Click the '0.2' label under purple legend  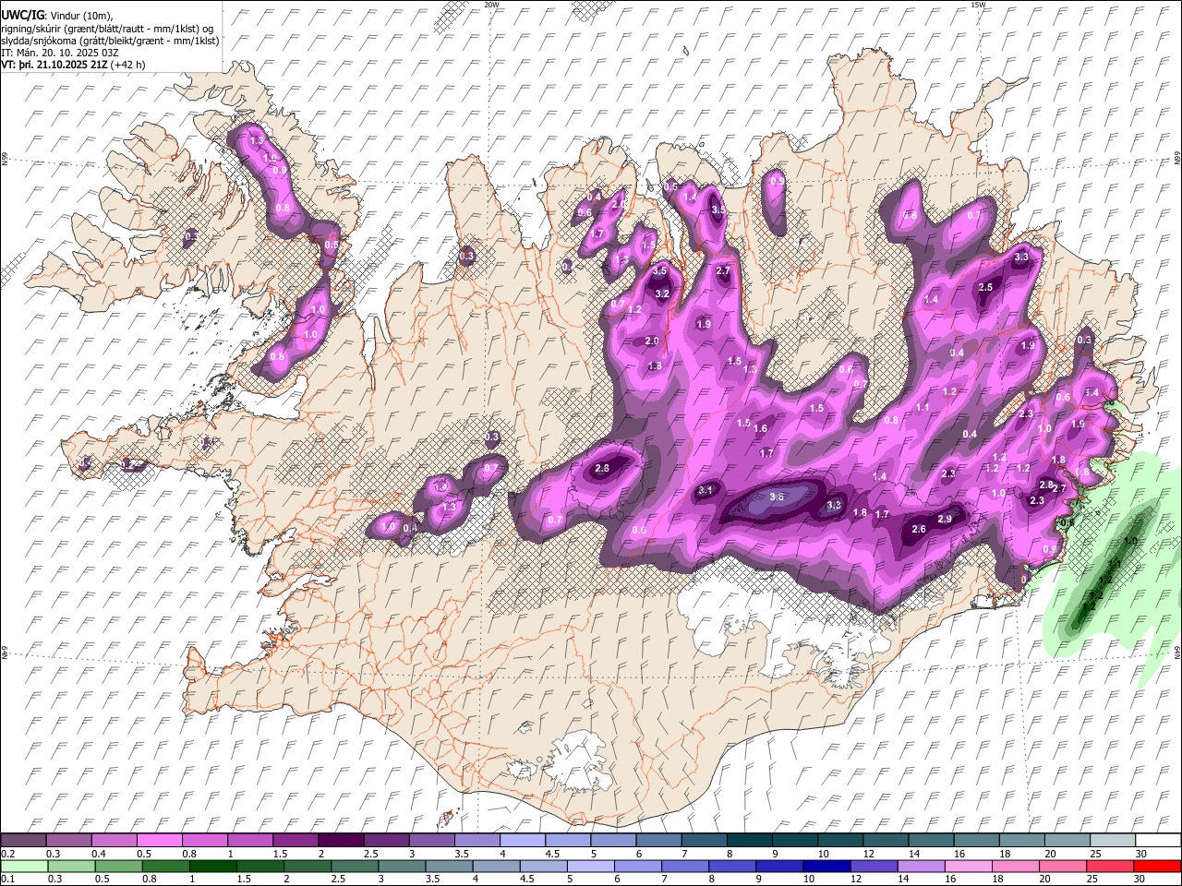tap(6, 854)
